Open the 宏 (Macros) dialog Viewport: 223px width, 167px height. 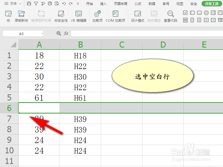(x=8, y=16)
